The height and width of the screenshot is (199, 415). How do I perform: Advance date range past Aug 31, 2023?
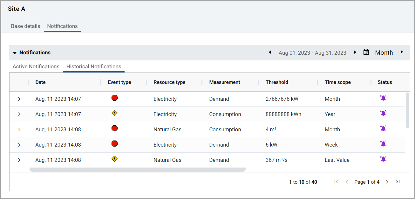click(x=355, y=52)
